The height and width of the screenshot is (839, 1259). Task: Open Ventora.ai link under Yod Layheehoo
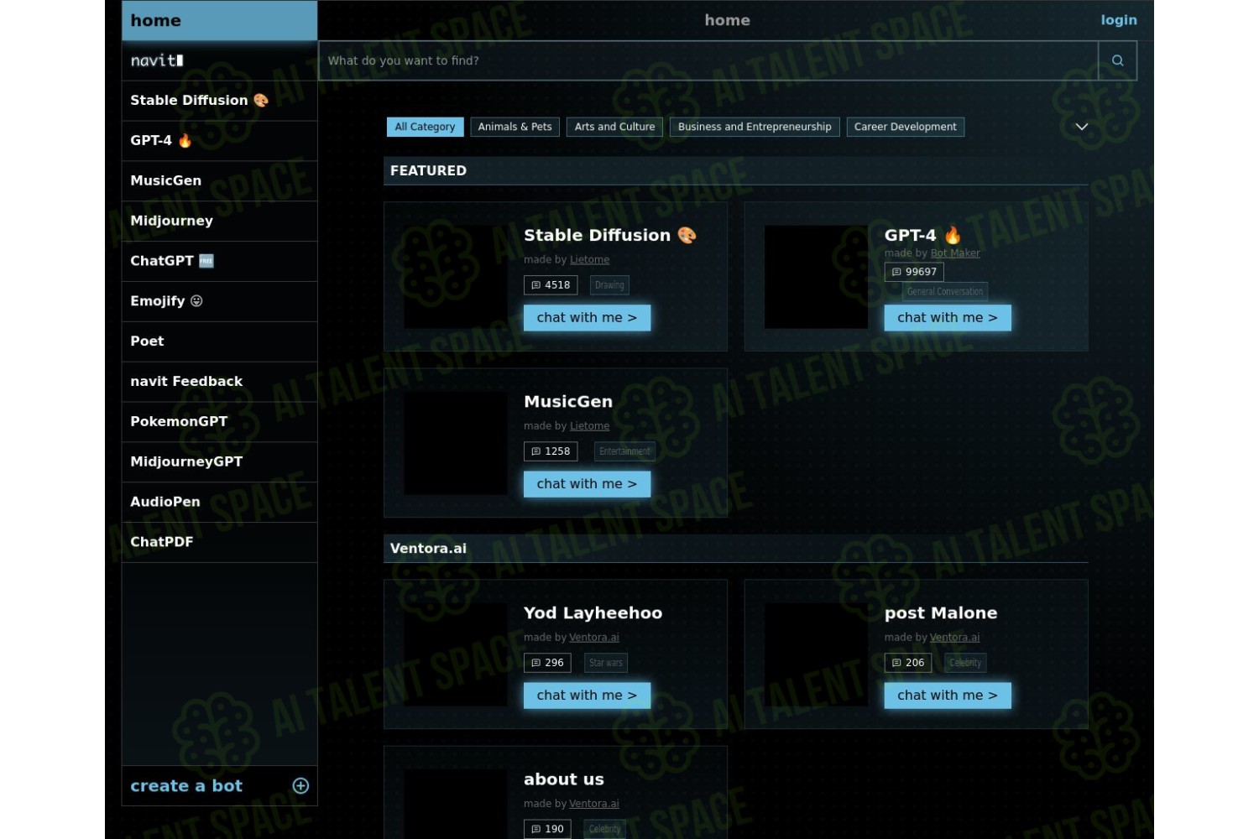click(x=594, y=638)
